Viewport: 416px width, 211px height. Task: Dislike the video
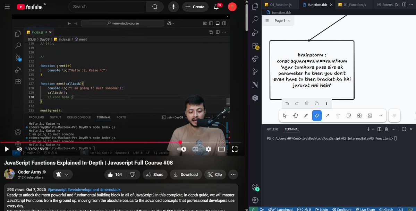coord(133,174)
